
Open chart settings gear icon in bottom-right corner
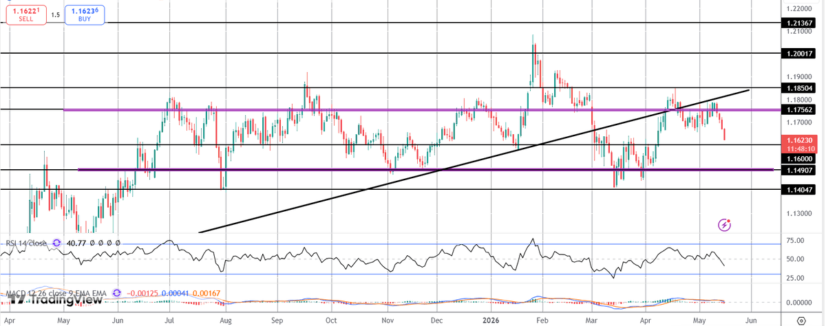coord(802,320)
